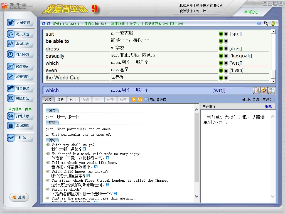Open the book icon in the header bar

click(x=259, y=23)
